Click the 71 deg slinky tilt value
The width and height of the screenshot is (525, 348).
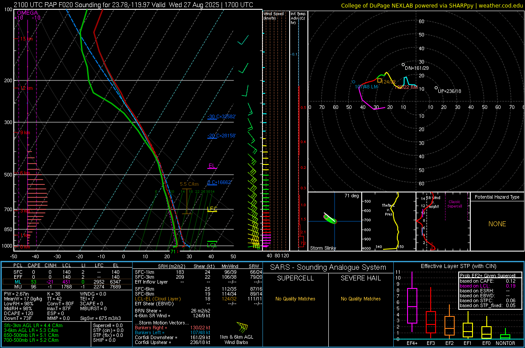pos(351,196)
